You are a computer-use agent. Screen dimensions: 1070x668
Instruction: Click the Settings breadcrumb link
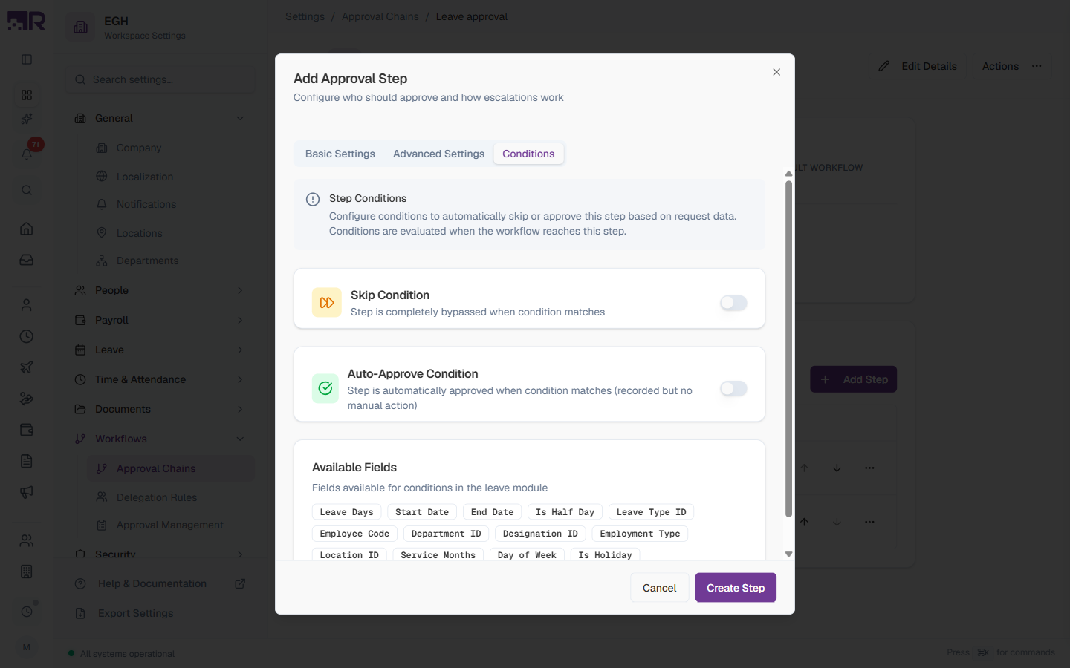click(x=305, y=16)
